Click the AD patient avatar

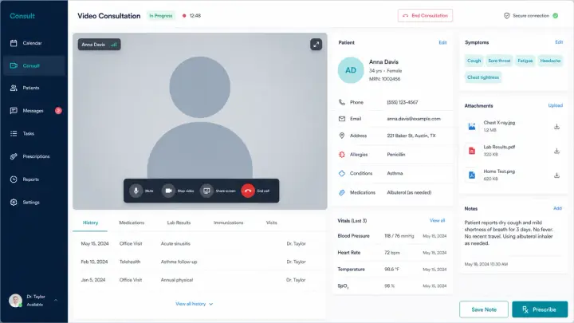click(351, 70)
